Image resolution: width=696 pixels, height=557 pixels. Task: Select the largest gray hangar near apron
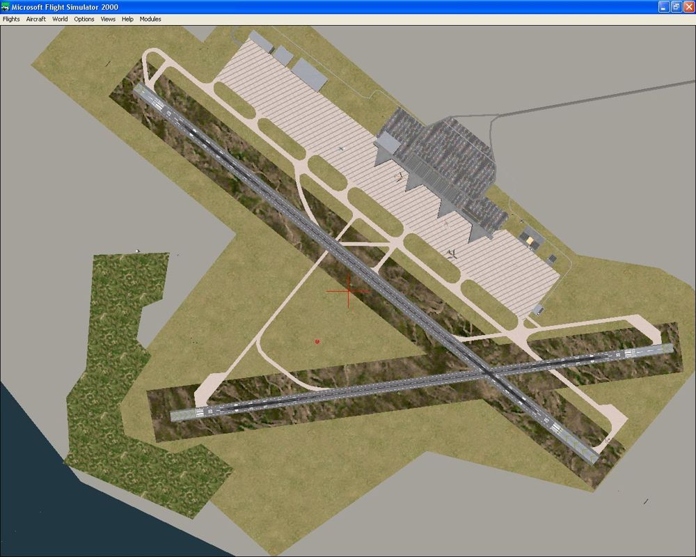point(309,73)
